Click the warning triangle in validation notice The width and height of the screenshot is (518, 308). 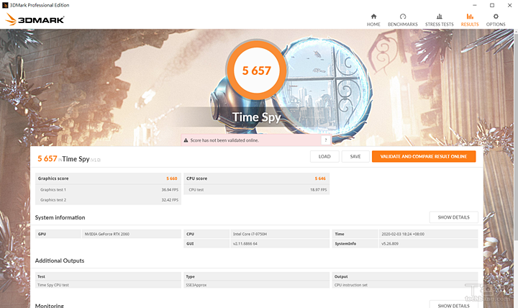pos(186,140)
